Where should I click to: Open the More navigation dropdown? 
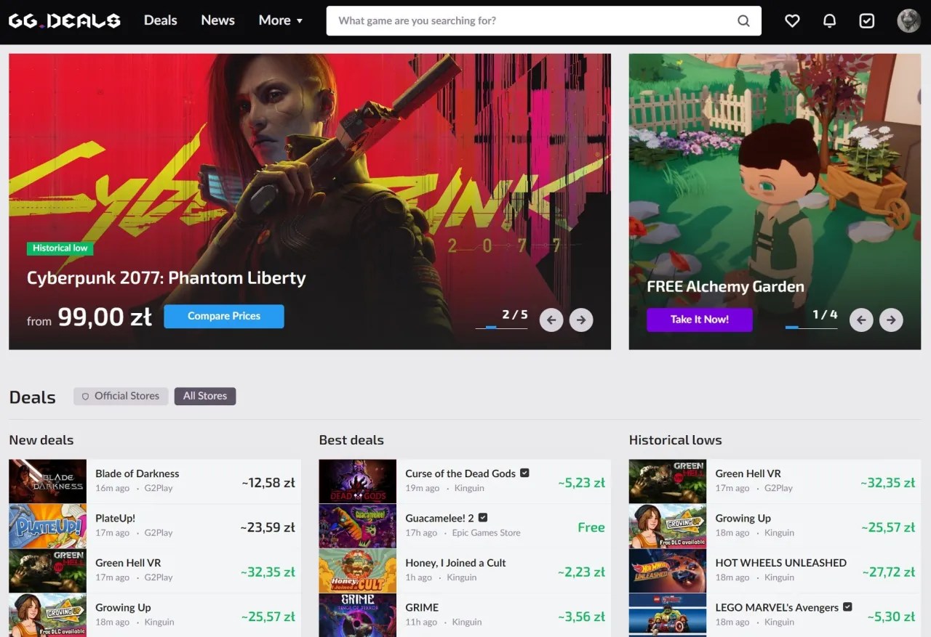280,20
